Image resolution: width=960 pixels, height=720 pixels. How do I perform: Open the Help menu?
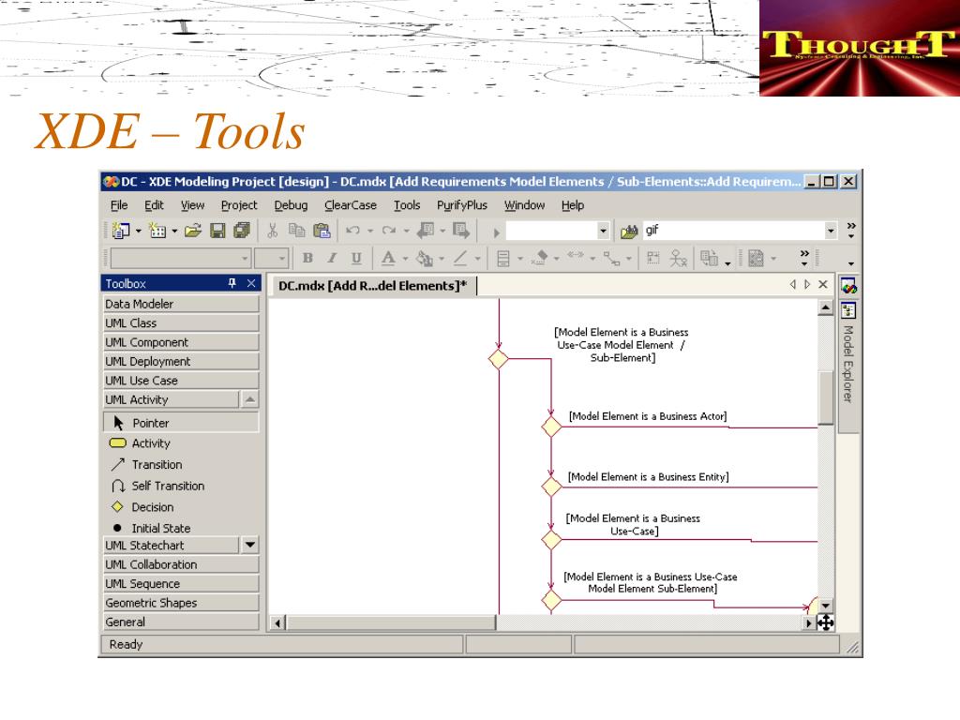pos(573,205)
